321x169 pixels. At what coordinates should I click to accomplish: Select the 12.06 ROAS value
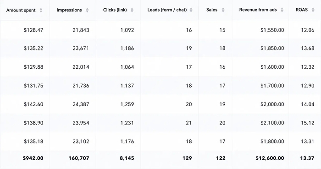pos(308,30)
